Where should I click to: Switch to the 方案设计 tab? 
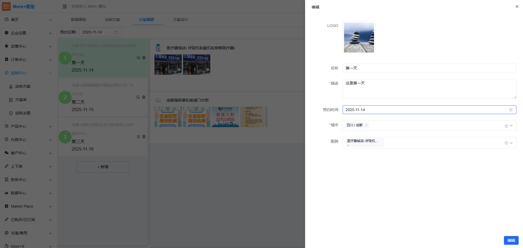180,20
